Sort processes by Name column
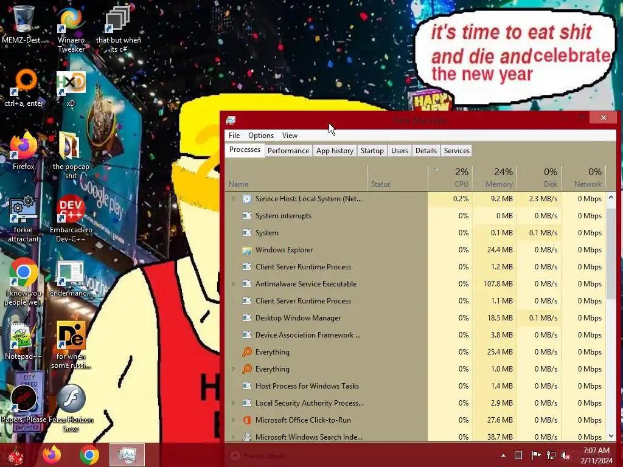 (296, 178)
